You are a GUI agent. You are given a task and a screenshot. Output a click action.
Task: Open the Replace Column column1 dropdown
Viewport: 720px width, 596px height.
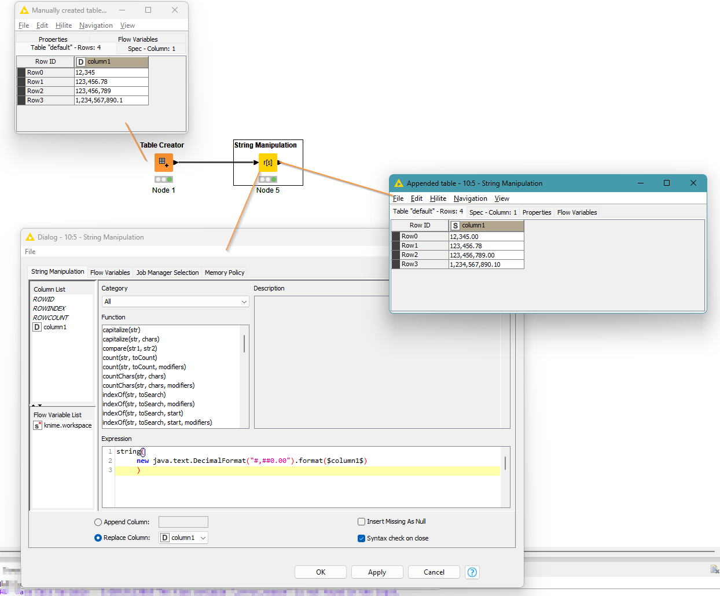tap(183, 538)
